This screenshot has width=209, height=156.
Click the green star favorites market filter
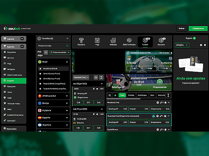pyautogui.click(x=115, y=95)
